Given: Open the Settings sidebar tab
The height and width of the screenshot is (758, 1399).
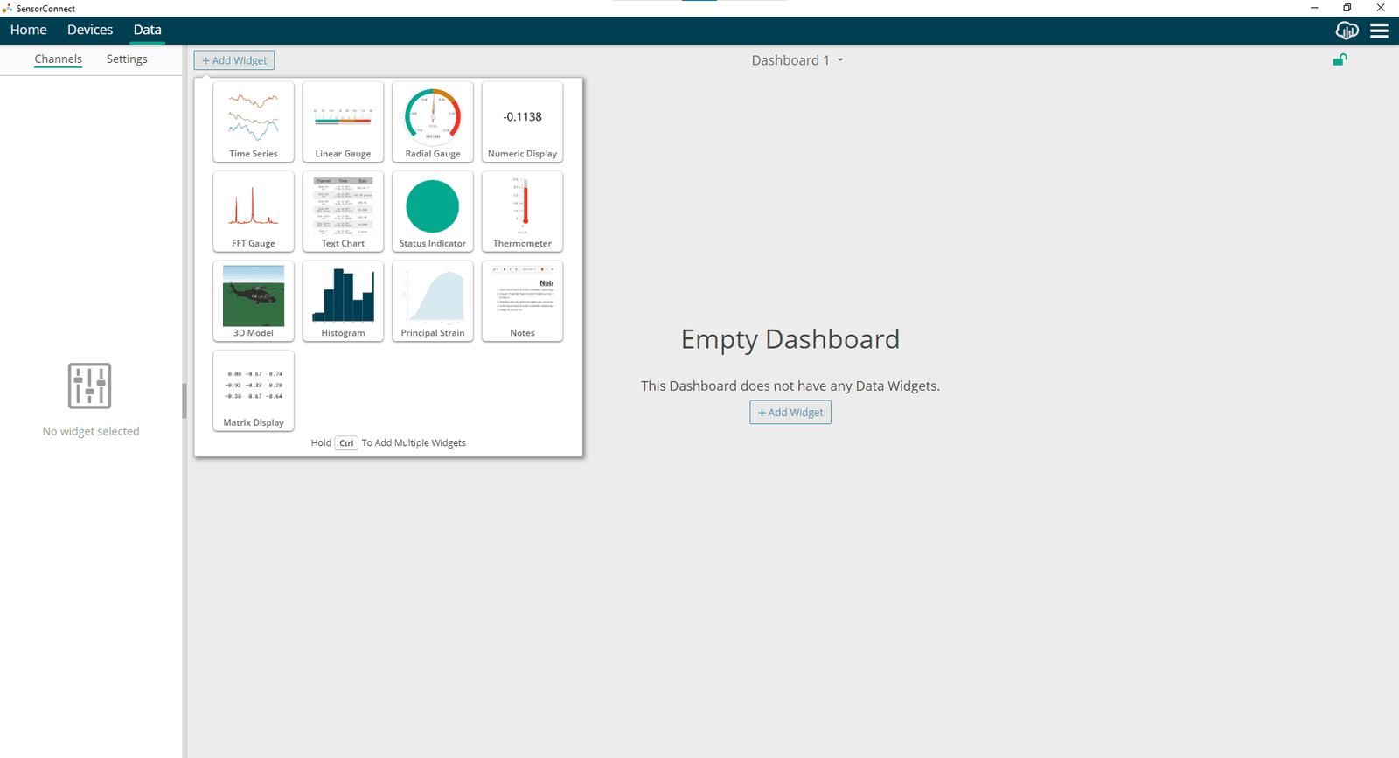Looking at the screenshot, I should click(127, 59).
